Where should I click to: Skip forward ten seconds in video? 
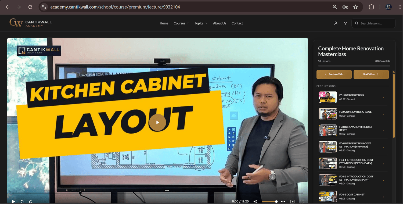pyautogui.click(x=31, y=202)
